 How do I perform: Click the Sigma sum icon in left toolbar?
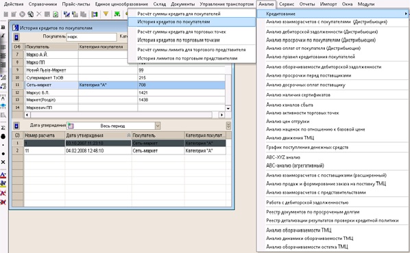tap(3, 128)
